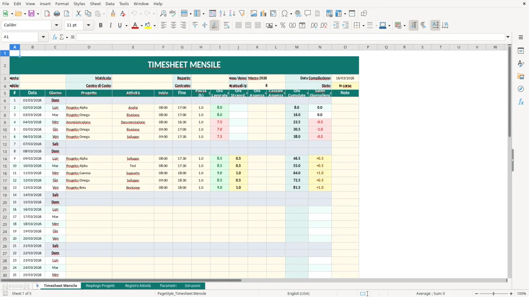This screenshot has height=297, width=529.
Task: Toggle Wrap Text
Action: 227,26
